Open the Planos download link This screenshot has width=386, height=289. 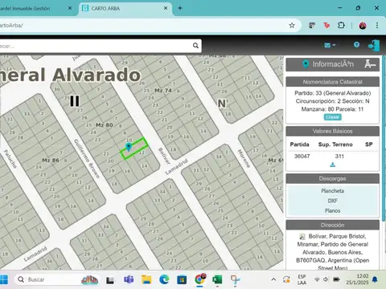[x=332, y=210]
